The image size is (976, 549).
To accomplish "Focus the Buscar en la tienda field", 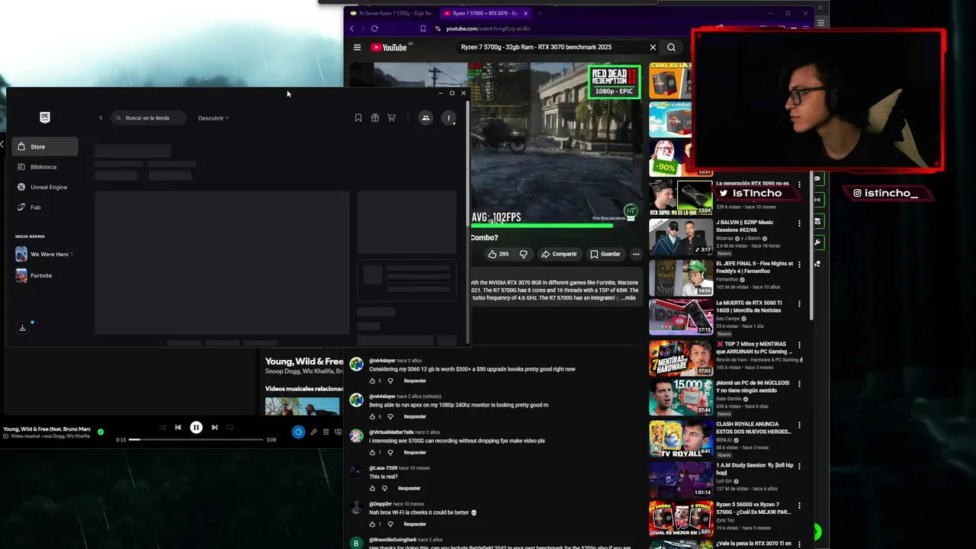I will coord(148,117).
